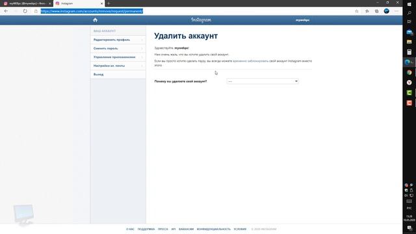
Task: Open the 'ПОДДЕРЖКА' footer link
Action: click(146, 229)
